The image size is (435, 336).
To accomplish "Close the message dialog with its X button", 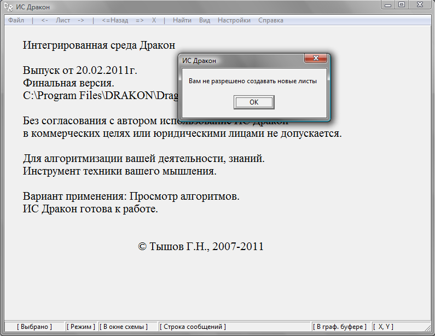I will (316, 60).
